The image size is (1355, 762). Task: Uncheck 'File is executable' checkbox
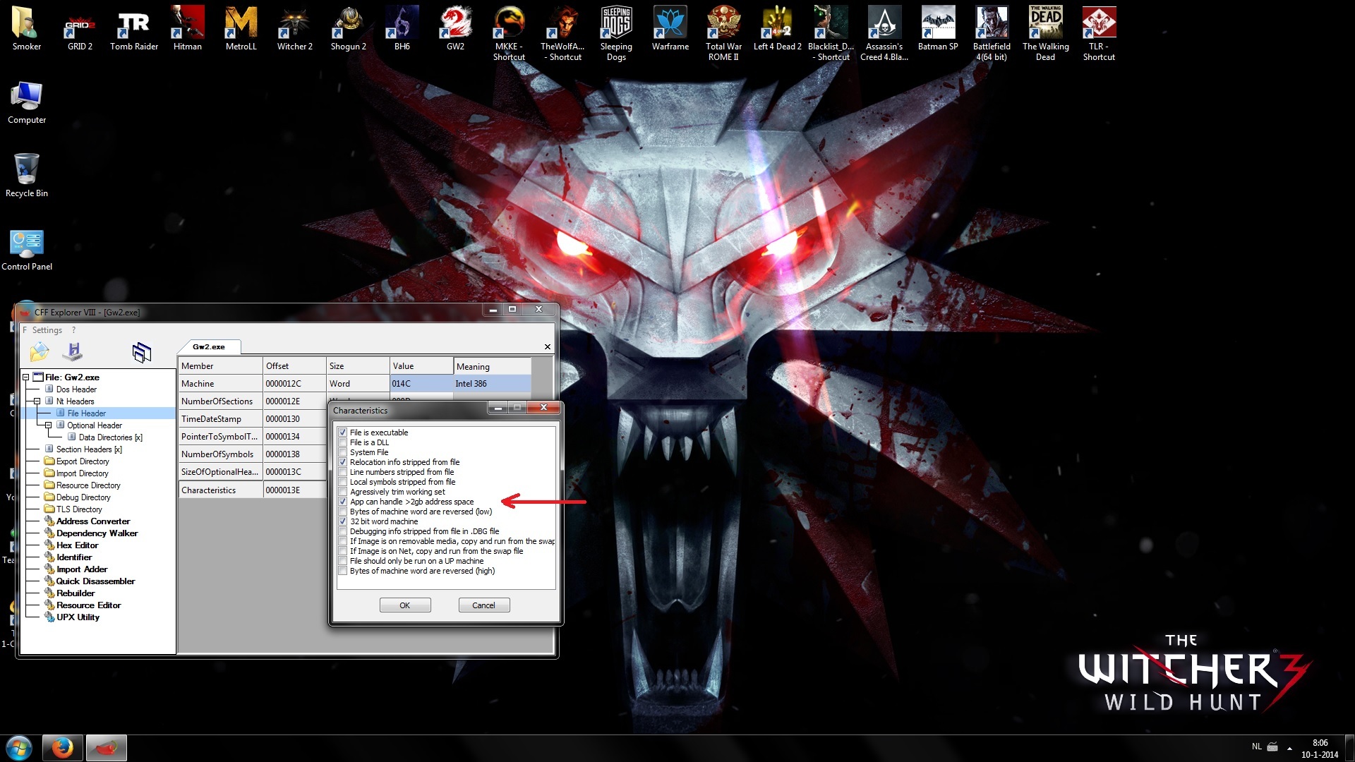[343, 433]
